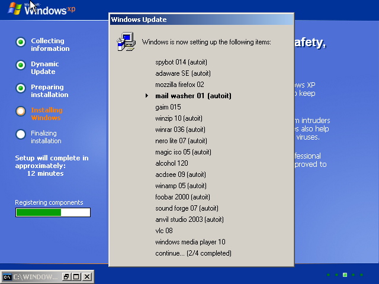Screen dimensions: 379x284
Task: Click the command prompt icon in taskbar
Action: 7,277
